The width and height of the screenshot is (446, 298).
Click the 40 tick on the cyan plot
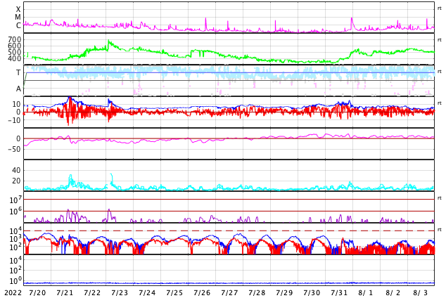pos(17,170)
